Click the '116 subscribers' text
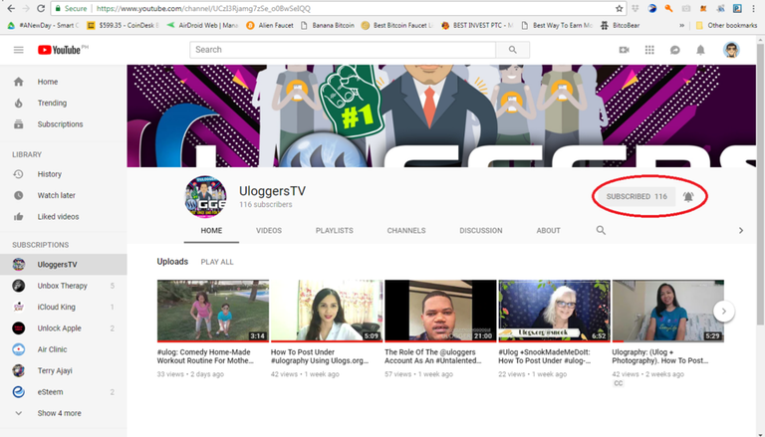 265,204
